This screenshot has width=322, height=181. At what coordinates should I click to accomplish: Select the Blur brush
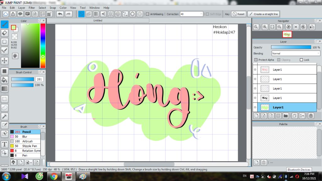tap(25, 136)
